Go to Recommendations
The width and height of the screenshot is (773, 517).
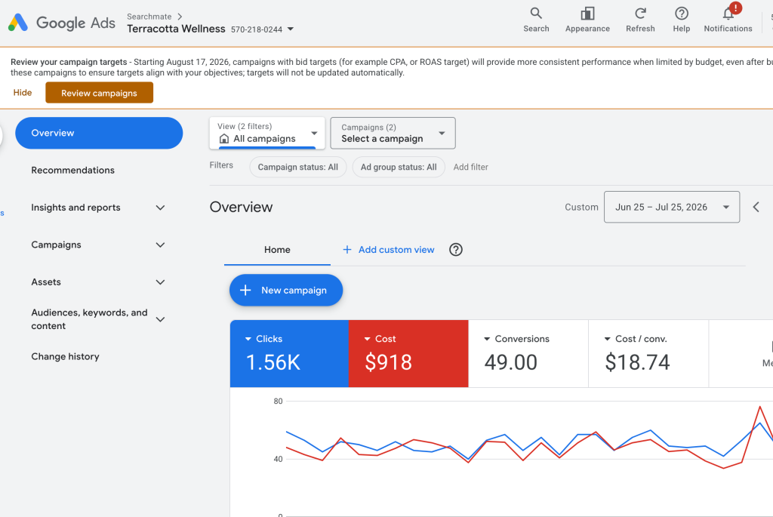coord(73,170)
